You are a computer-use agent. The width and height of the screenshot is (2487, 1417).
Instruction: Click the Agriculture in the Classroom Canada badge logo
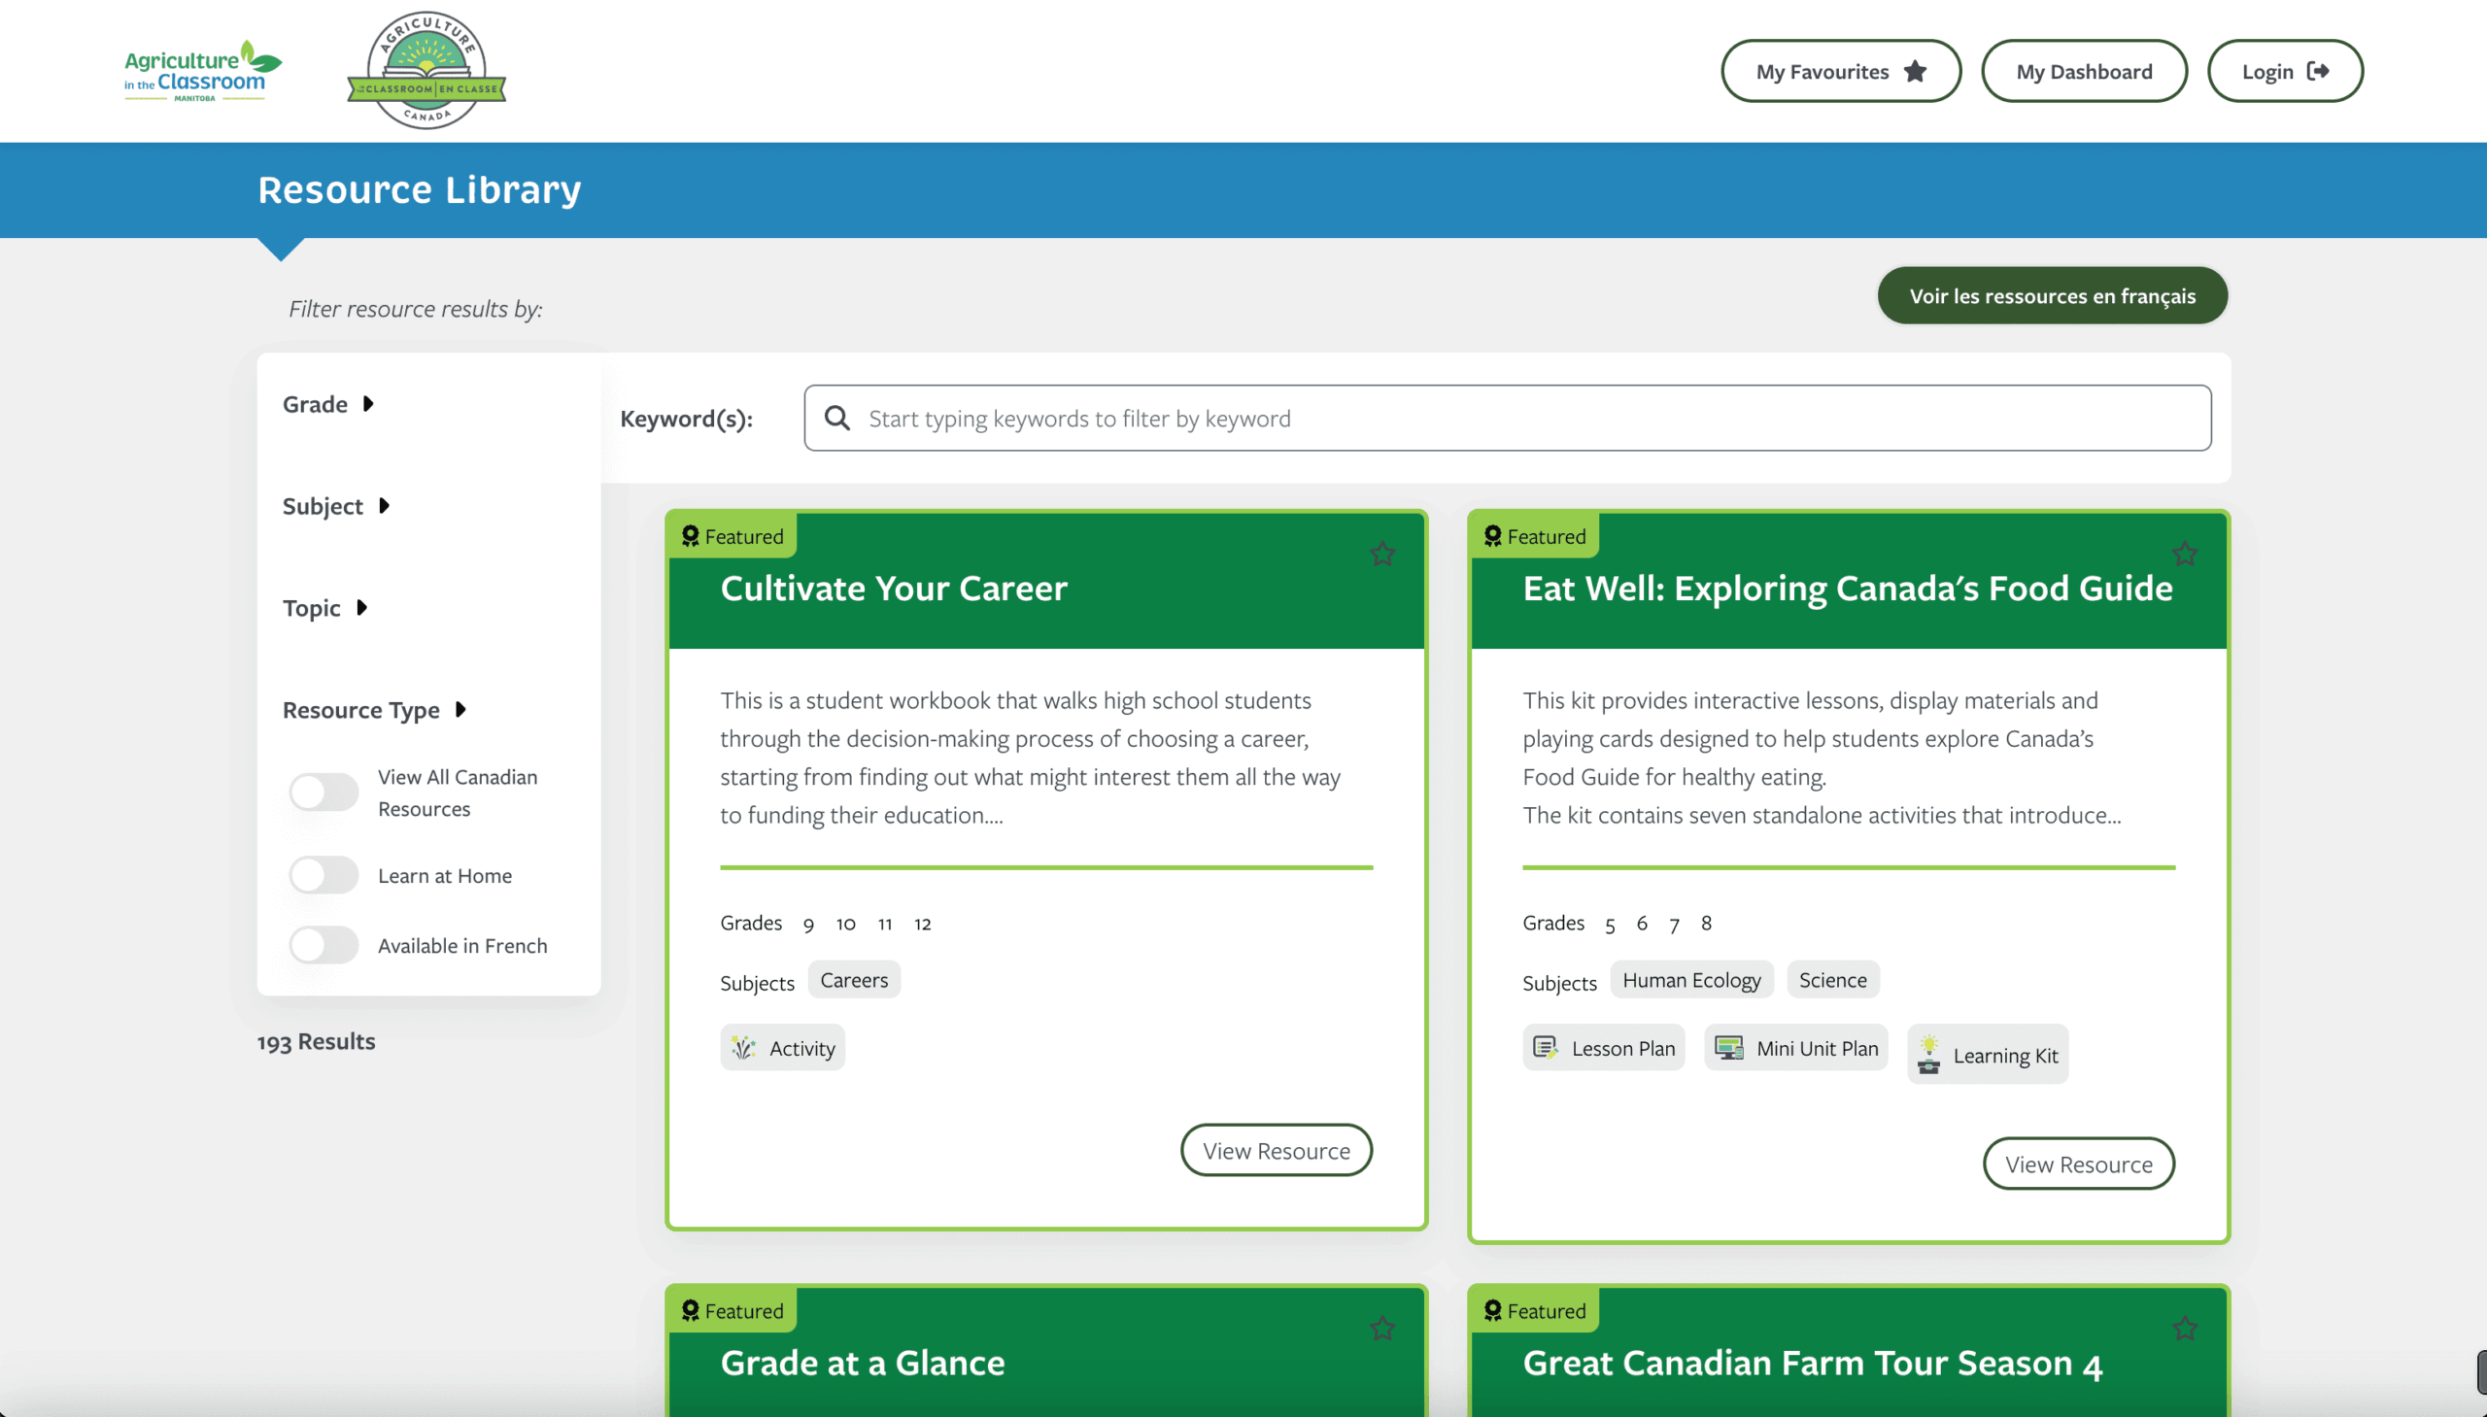tap(426, 71)
